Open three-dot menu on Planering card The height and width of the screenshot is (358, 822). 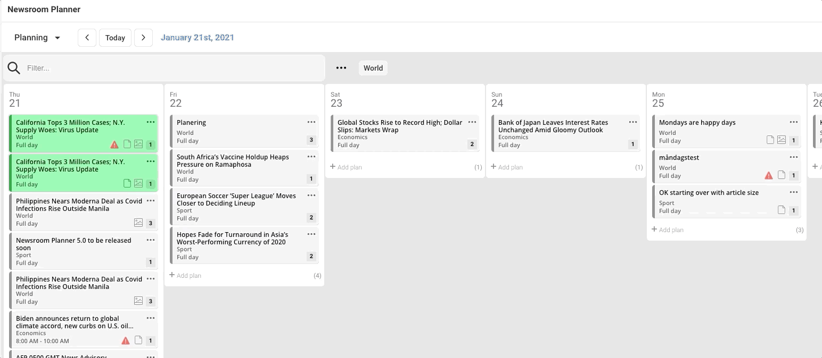311,122
